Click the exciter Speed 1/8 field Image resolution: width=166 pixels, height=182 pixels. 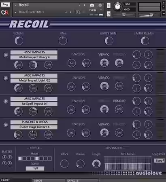35,168
